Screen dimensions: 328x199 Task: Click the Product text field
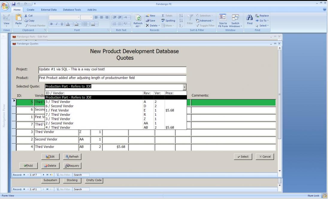(112, 78)
